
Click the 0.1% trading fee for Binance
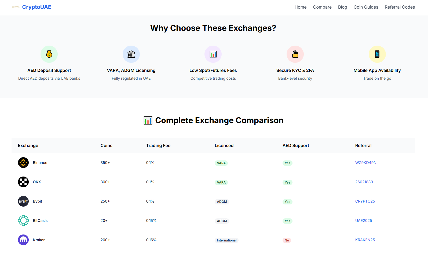coord(150,163)
